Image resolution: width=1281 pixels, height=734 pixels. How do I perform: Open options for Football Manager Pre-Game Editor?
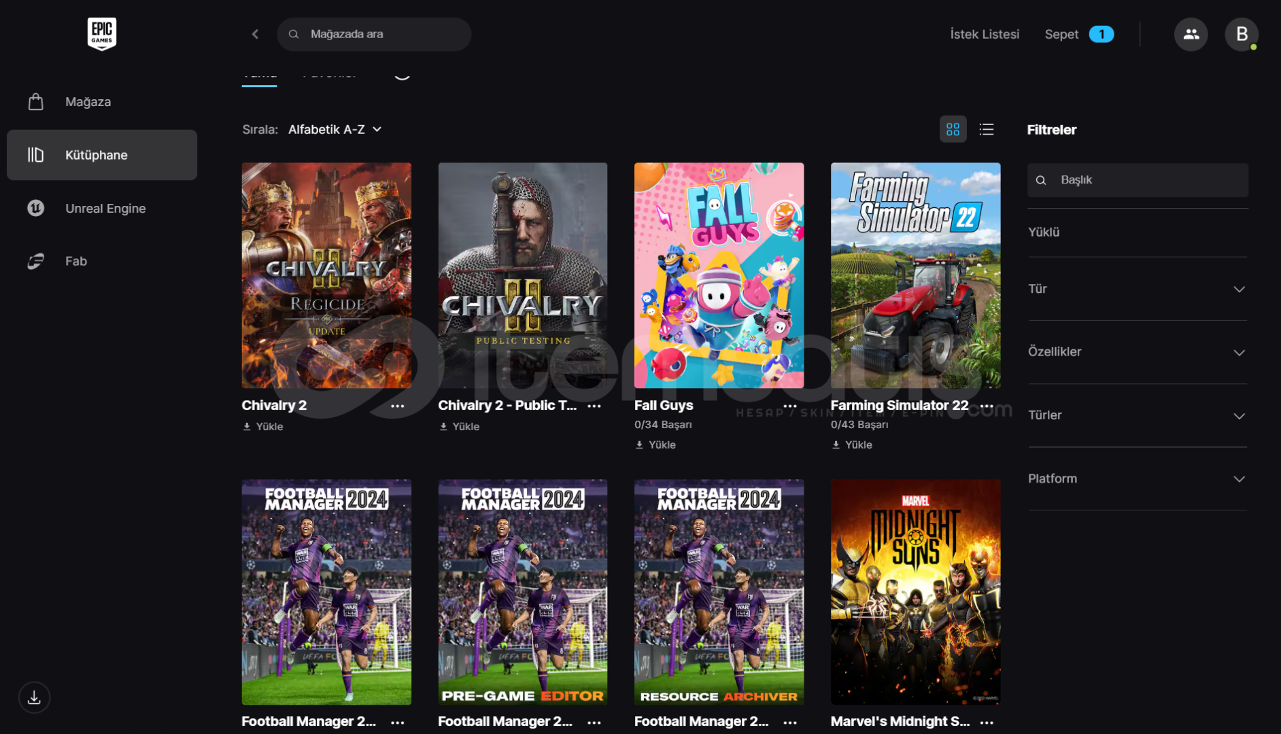point(594,722)
